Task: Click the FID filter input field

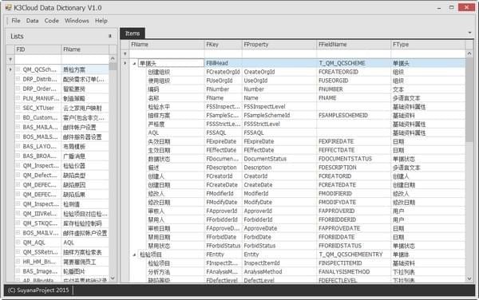Action: coord(38,59)
